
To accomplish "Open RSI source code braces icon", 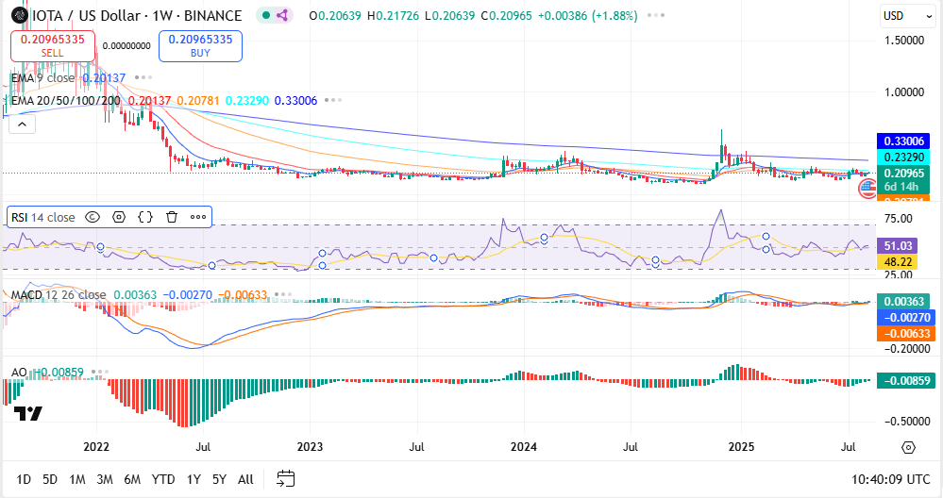I will 145,218.
